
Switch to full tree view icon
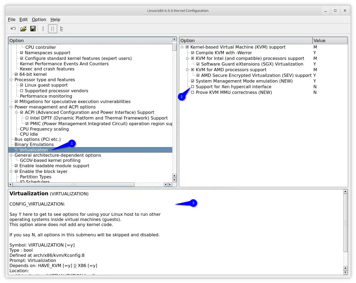point(62,29)
